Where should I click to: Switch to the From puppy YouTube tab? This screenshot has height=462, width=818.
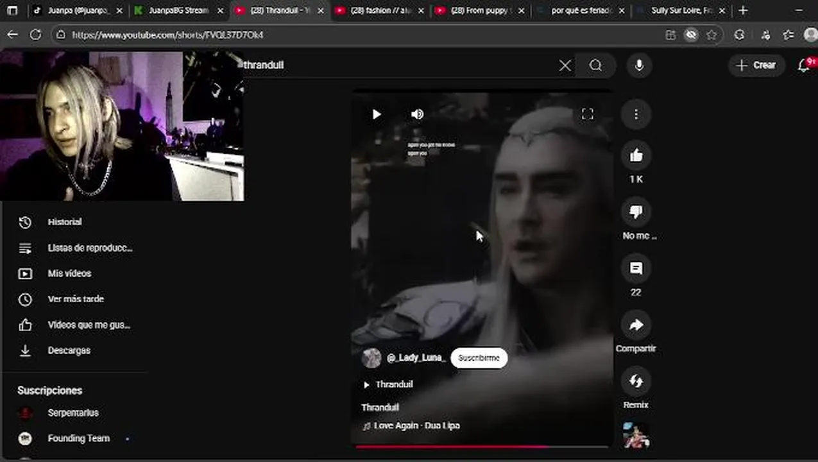pyautogui.click(x=479, y=11)
